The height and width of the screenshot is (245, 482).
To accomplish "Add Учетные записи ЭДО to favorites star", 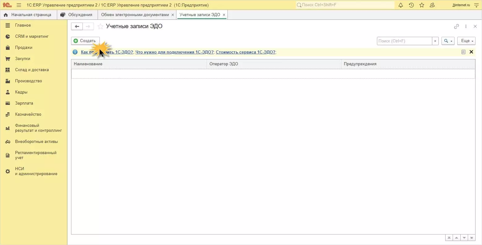I will coord(100,27).
